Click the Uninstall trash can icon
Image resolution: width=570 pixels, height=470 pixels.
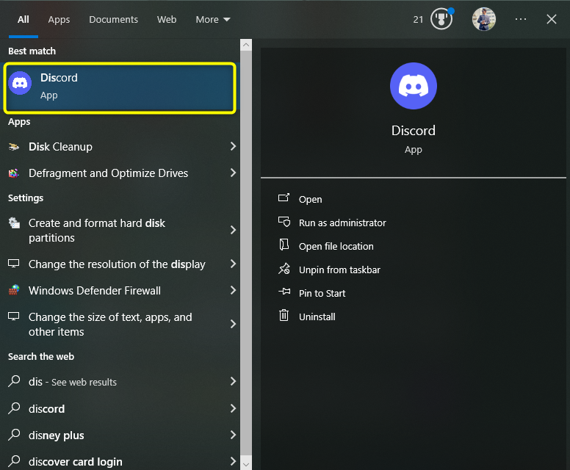tap(284, 315)
